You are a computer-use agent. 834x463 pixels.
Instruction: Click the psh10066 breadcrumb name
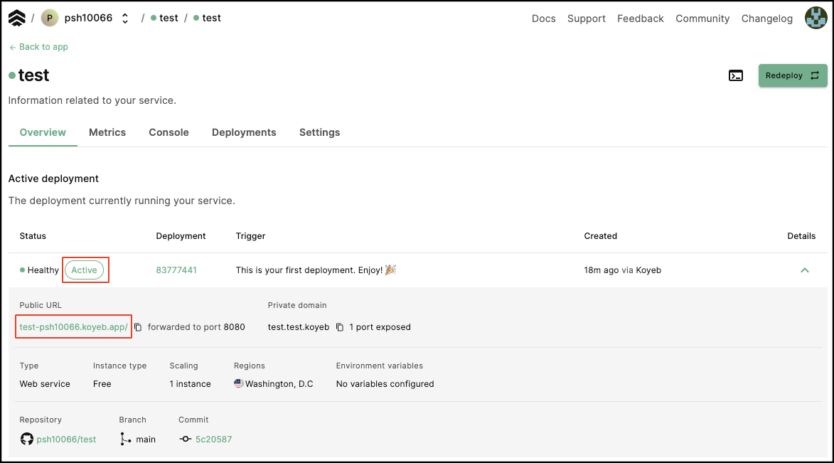tap(88, 18)
